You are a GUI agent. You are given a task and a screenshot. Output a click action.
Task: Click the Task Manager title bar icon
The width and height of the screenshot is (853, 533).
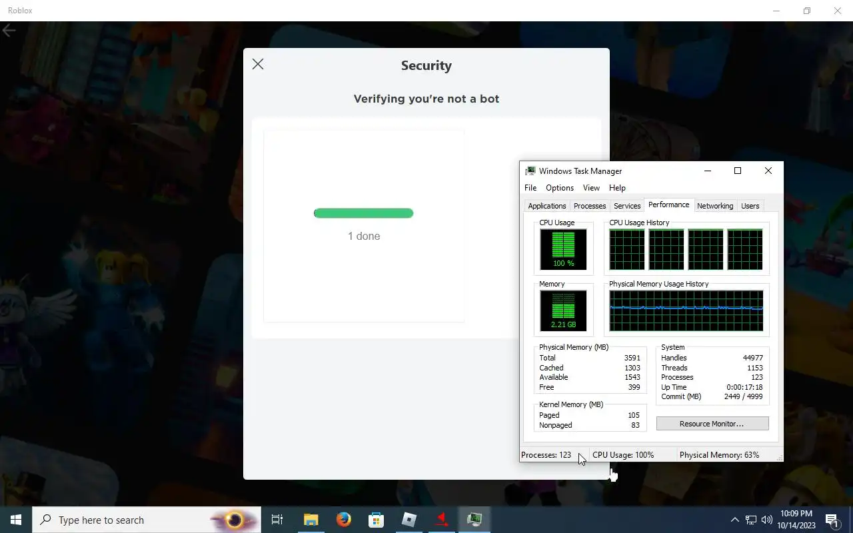coord(530,171)
